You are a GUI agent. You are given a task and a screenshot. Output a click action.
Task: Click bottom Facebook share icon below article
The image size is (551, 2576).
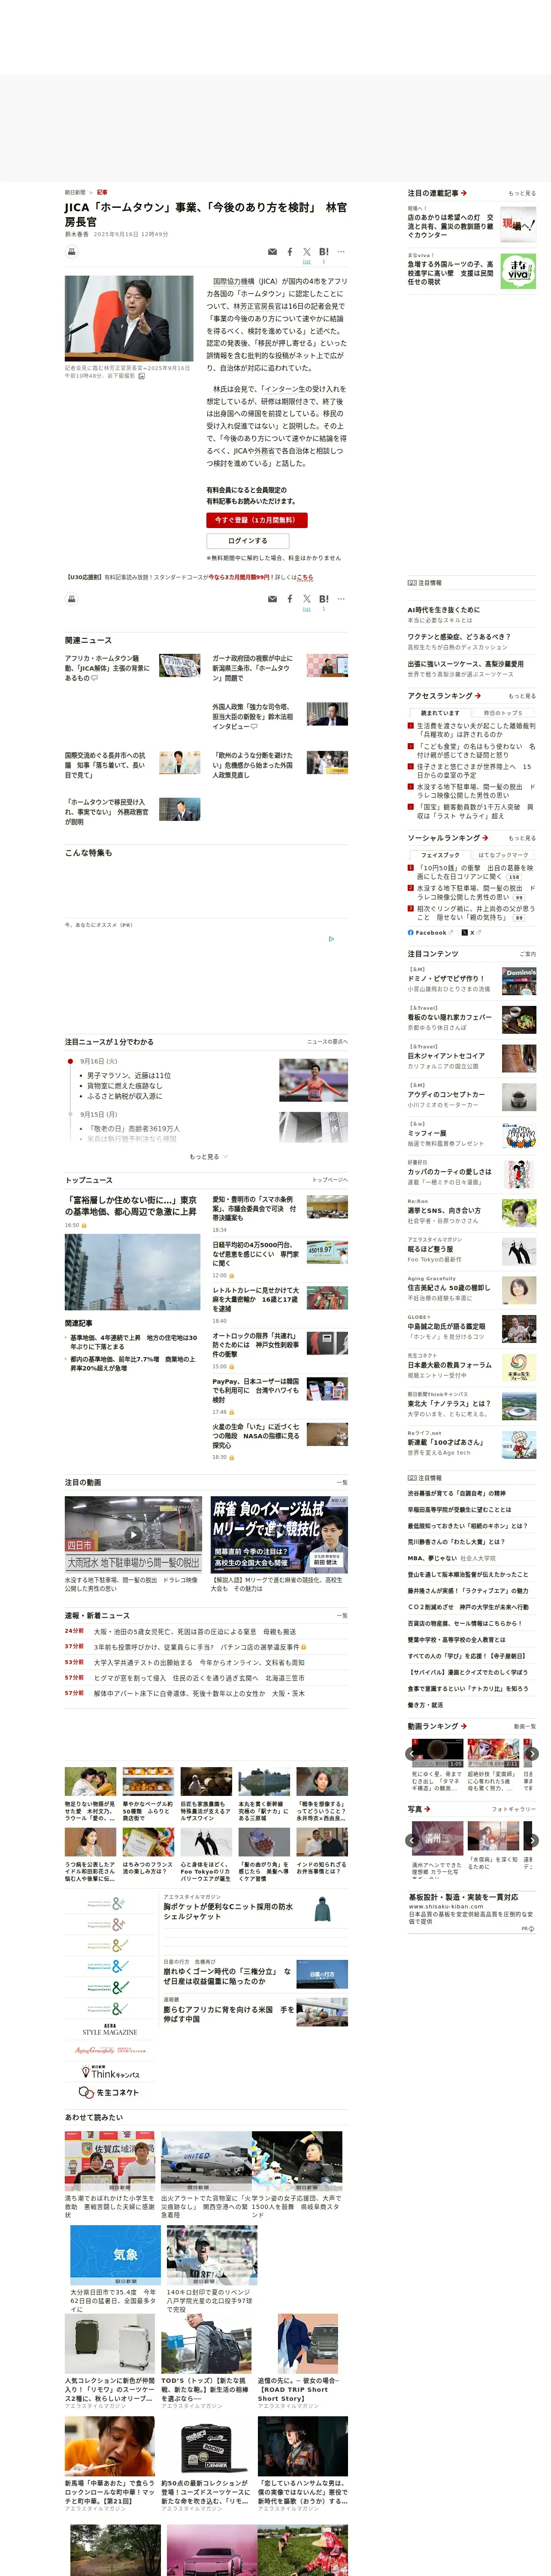[290, 599]
